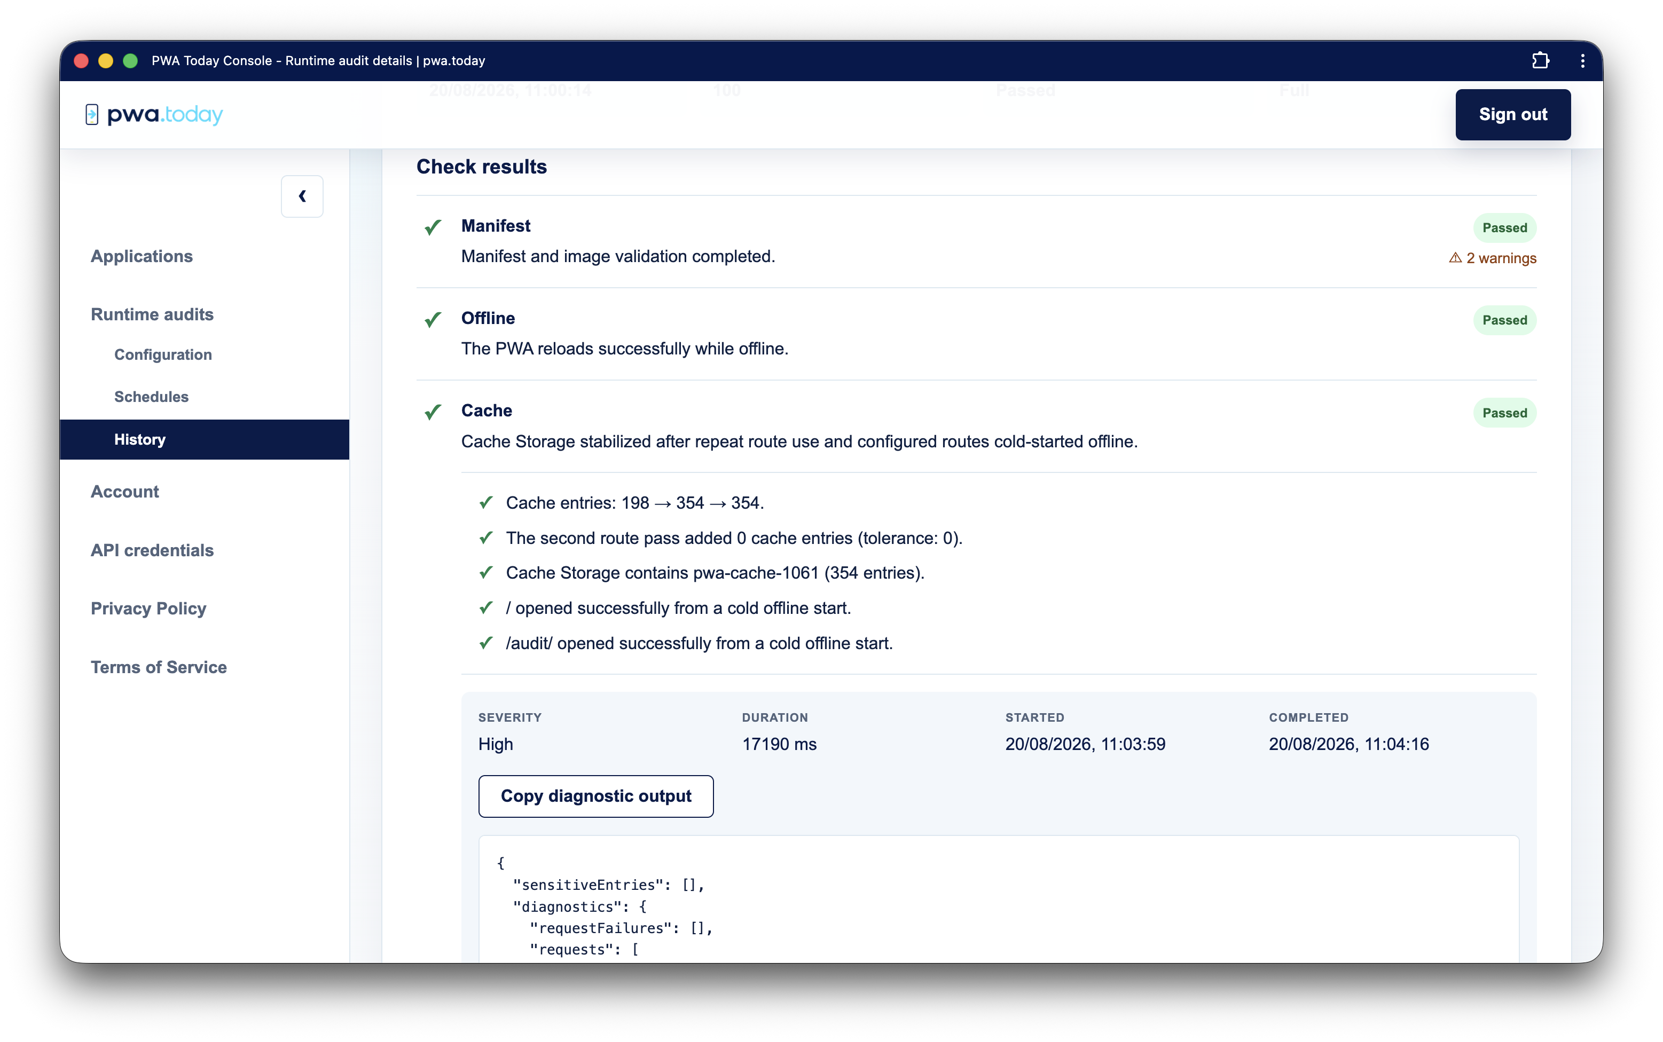Click the green checkmark beside Offline

433,319
